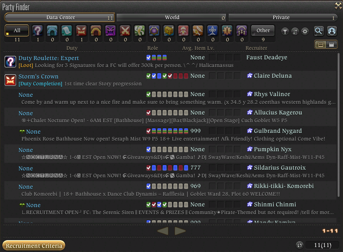Screen dimensions: 343x252
Task: Open the Duty Roulette: Expert listing
Action: pyautogui.click(x=170, y=61)
